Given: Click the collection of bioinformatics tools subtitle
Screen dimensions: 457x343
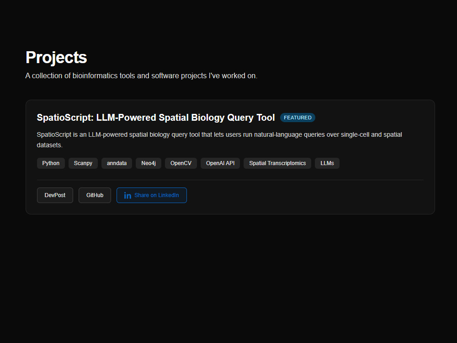Looking at the screenshot, I should pos(141,76).
